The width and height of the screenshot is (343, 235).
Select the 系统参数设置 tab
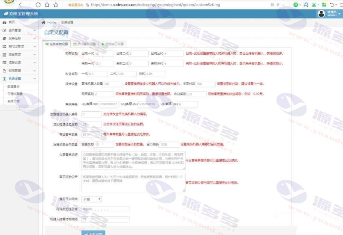point(57,44)
